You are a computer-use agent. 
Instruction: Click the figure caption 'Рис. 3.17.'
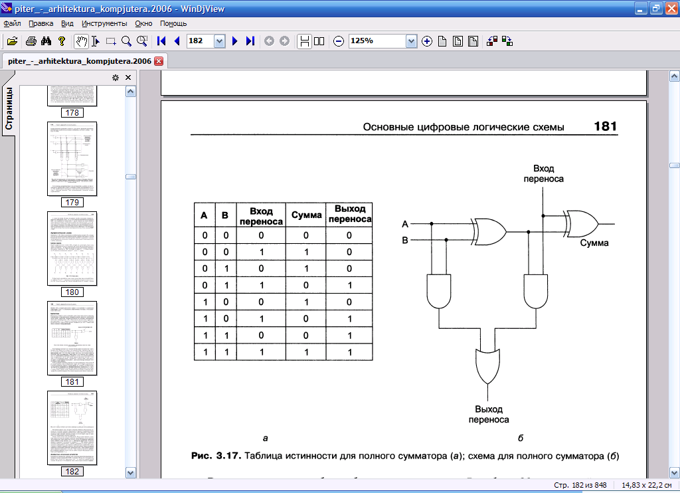[x=216, y=456]
